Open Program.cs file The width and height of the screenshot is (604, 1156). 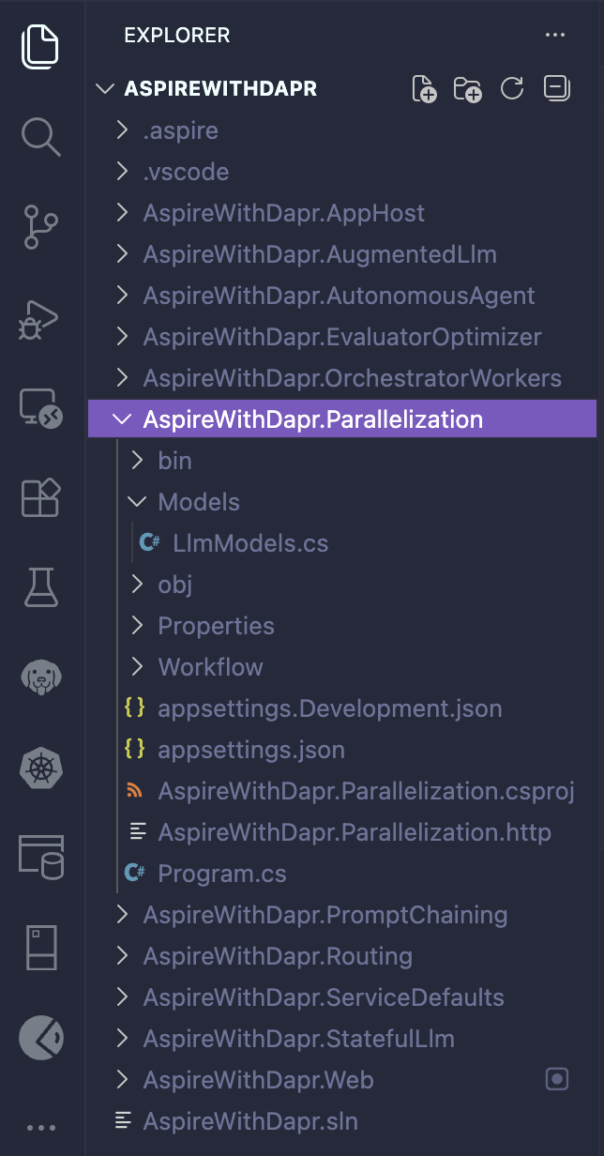(x=222, y=874)
